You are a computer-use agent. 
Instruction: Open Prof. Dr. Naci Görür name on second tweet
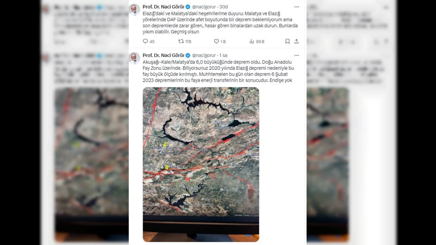163,55
